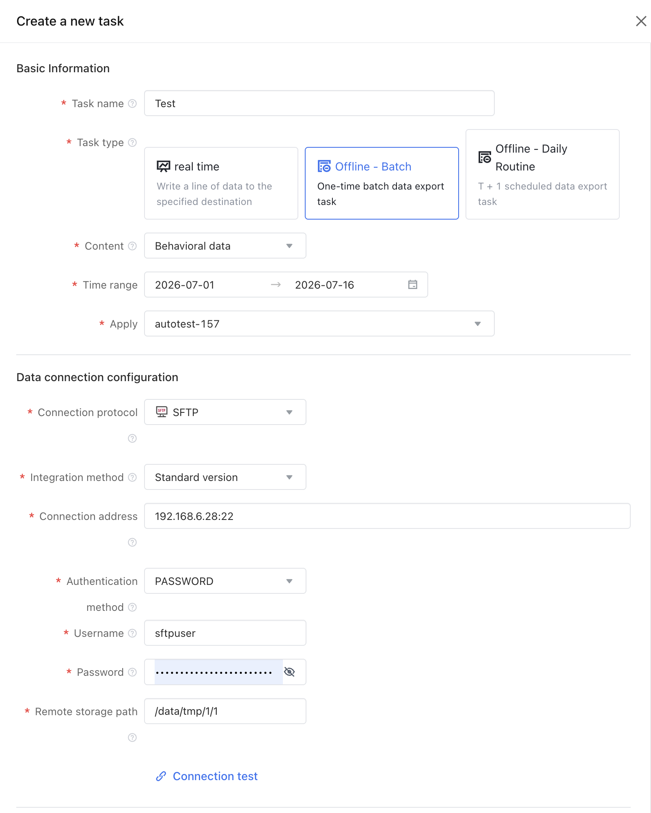Click the Integration method help icon
The width and height of the screenshot is (651, 813).
(x=132, y=477)
